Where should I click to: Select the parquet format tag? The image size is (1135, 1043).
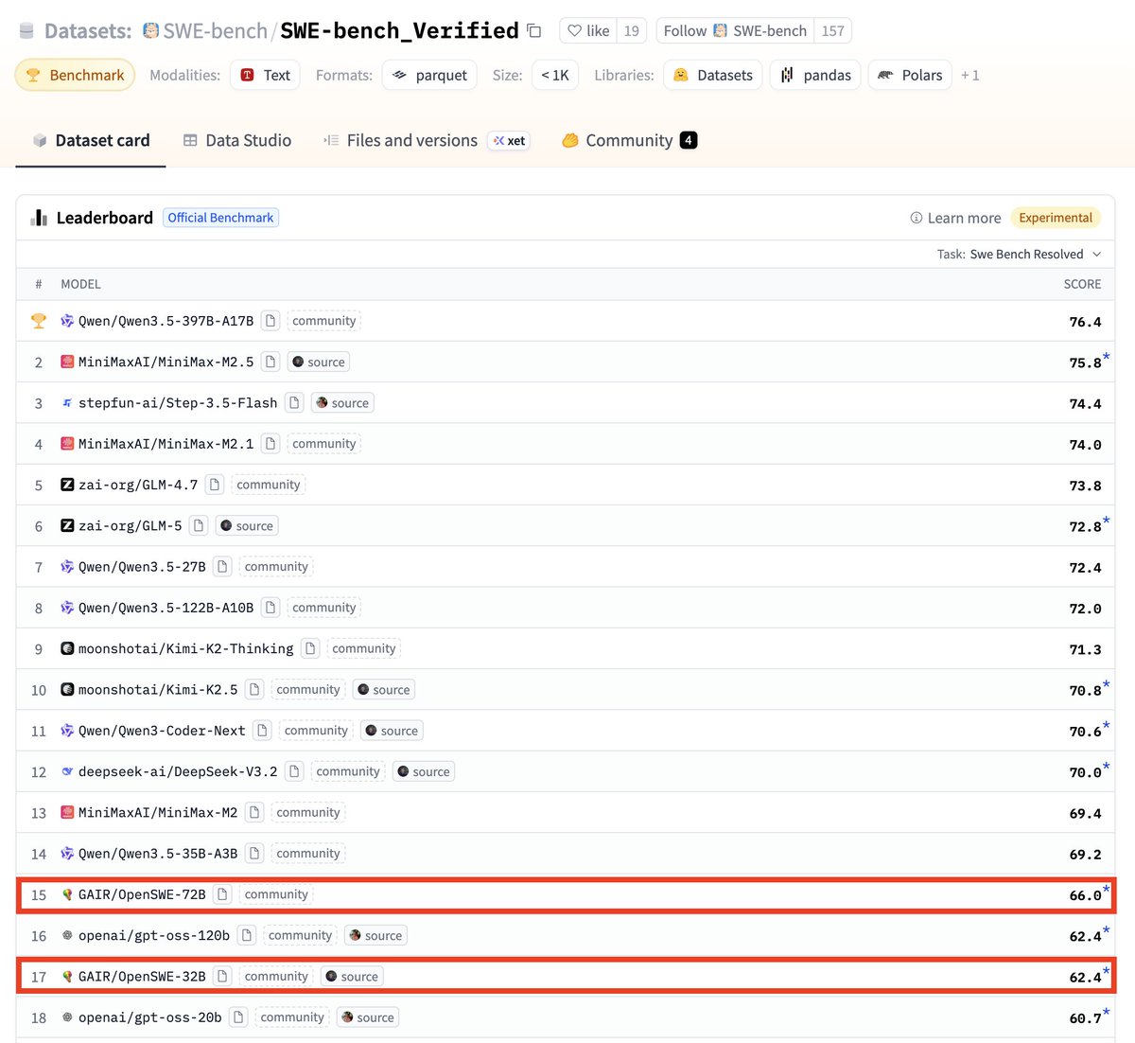[x=429, y=75]
